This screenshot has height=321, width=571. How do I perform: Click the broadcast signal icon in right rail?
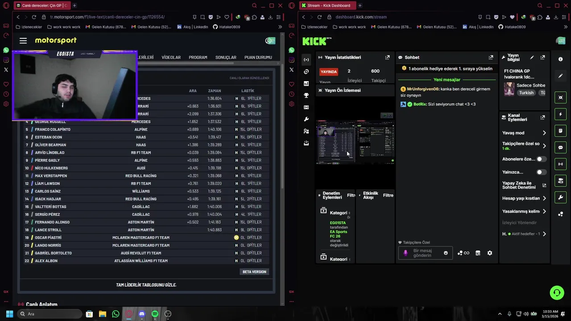click(x=561, y=164)
